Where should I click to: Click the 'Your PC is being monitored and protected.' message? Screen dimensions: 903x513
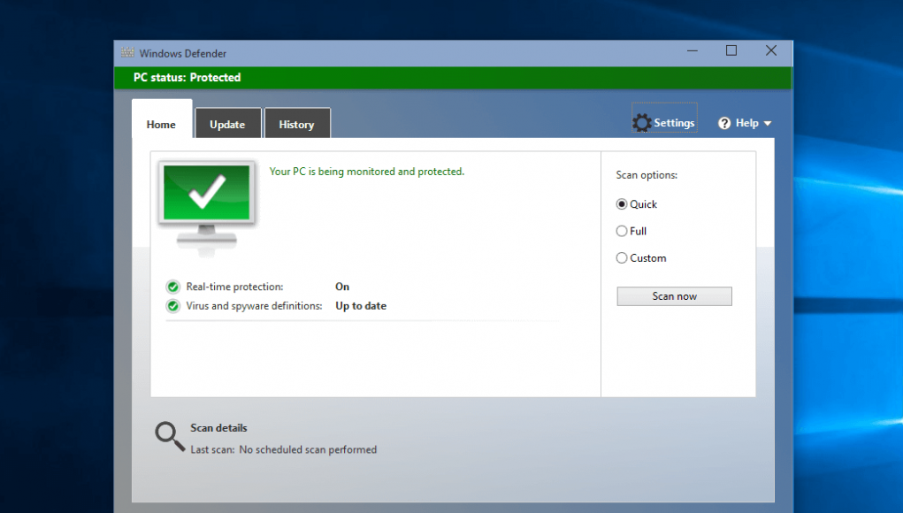(x=367, y=172)
